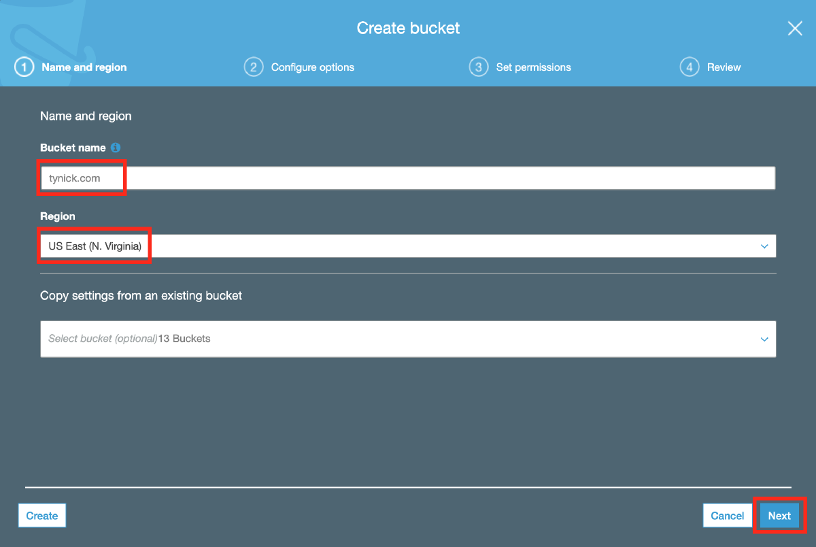Click the Create button
The image size is (816, 547).
[42, 516]
